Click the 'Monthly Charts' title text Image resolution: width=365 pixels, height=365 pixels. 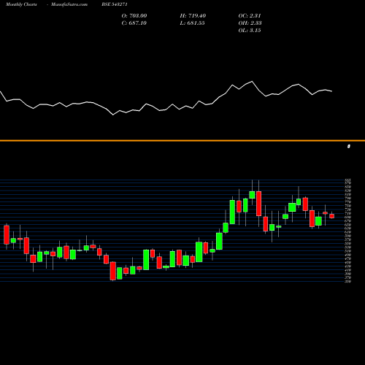point(21,4)
